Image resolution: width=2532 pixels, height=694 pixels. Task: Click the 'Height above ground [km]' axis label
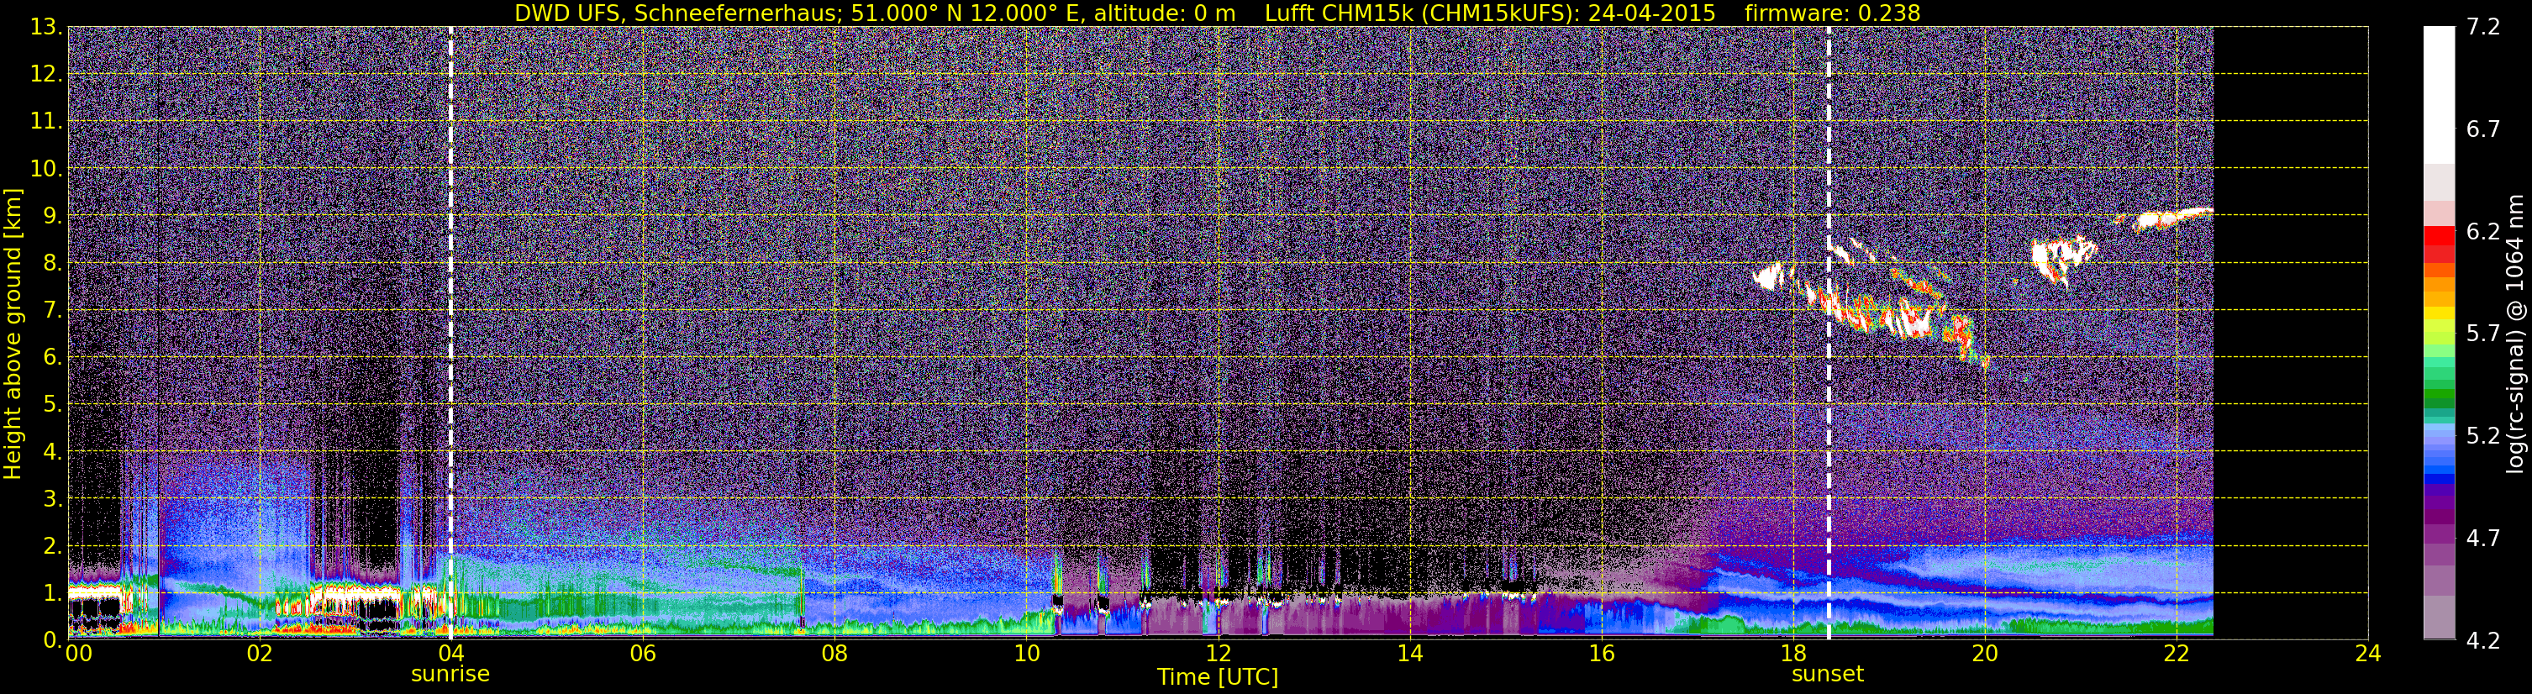pyautogui.click(x=13, y=334)
